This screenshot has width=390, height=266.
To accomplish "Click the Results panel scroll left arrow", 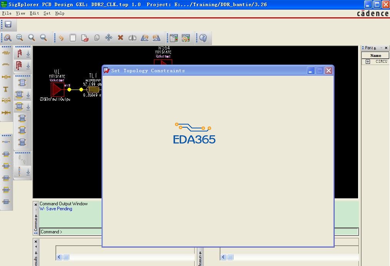I will pos(59,257).
